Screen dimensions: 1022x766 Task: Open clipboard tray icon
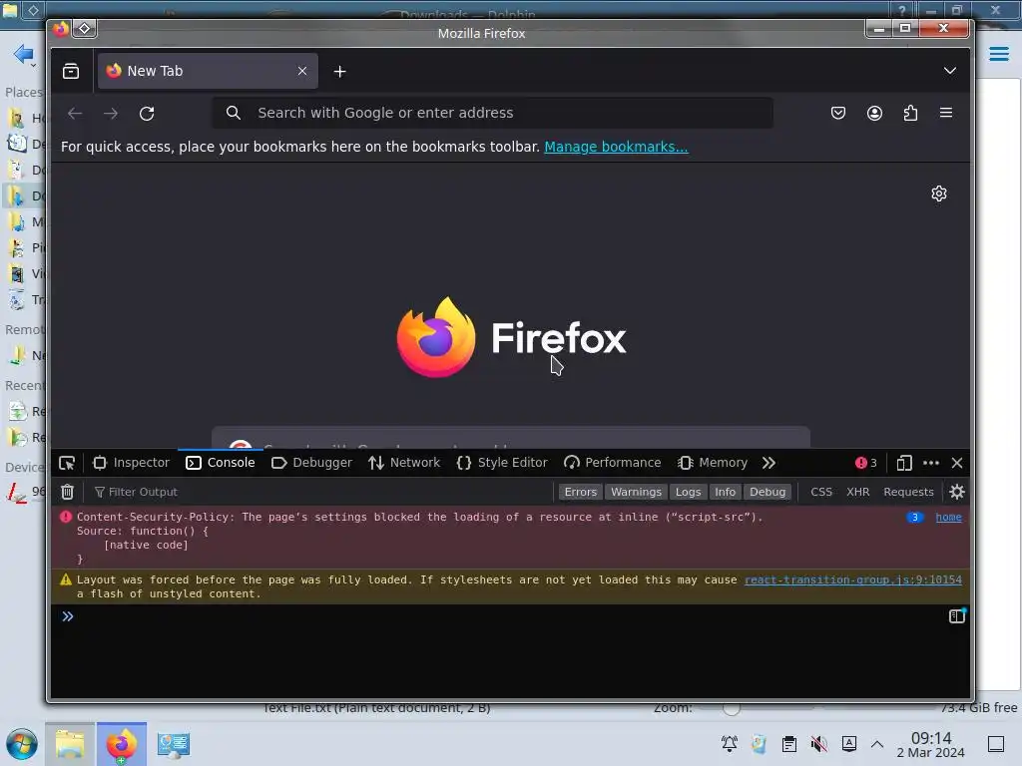pyautogui.click(x=788, y=744)
